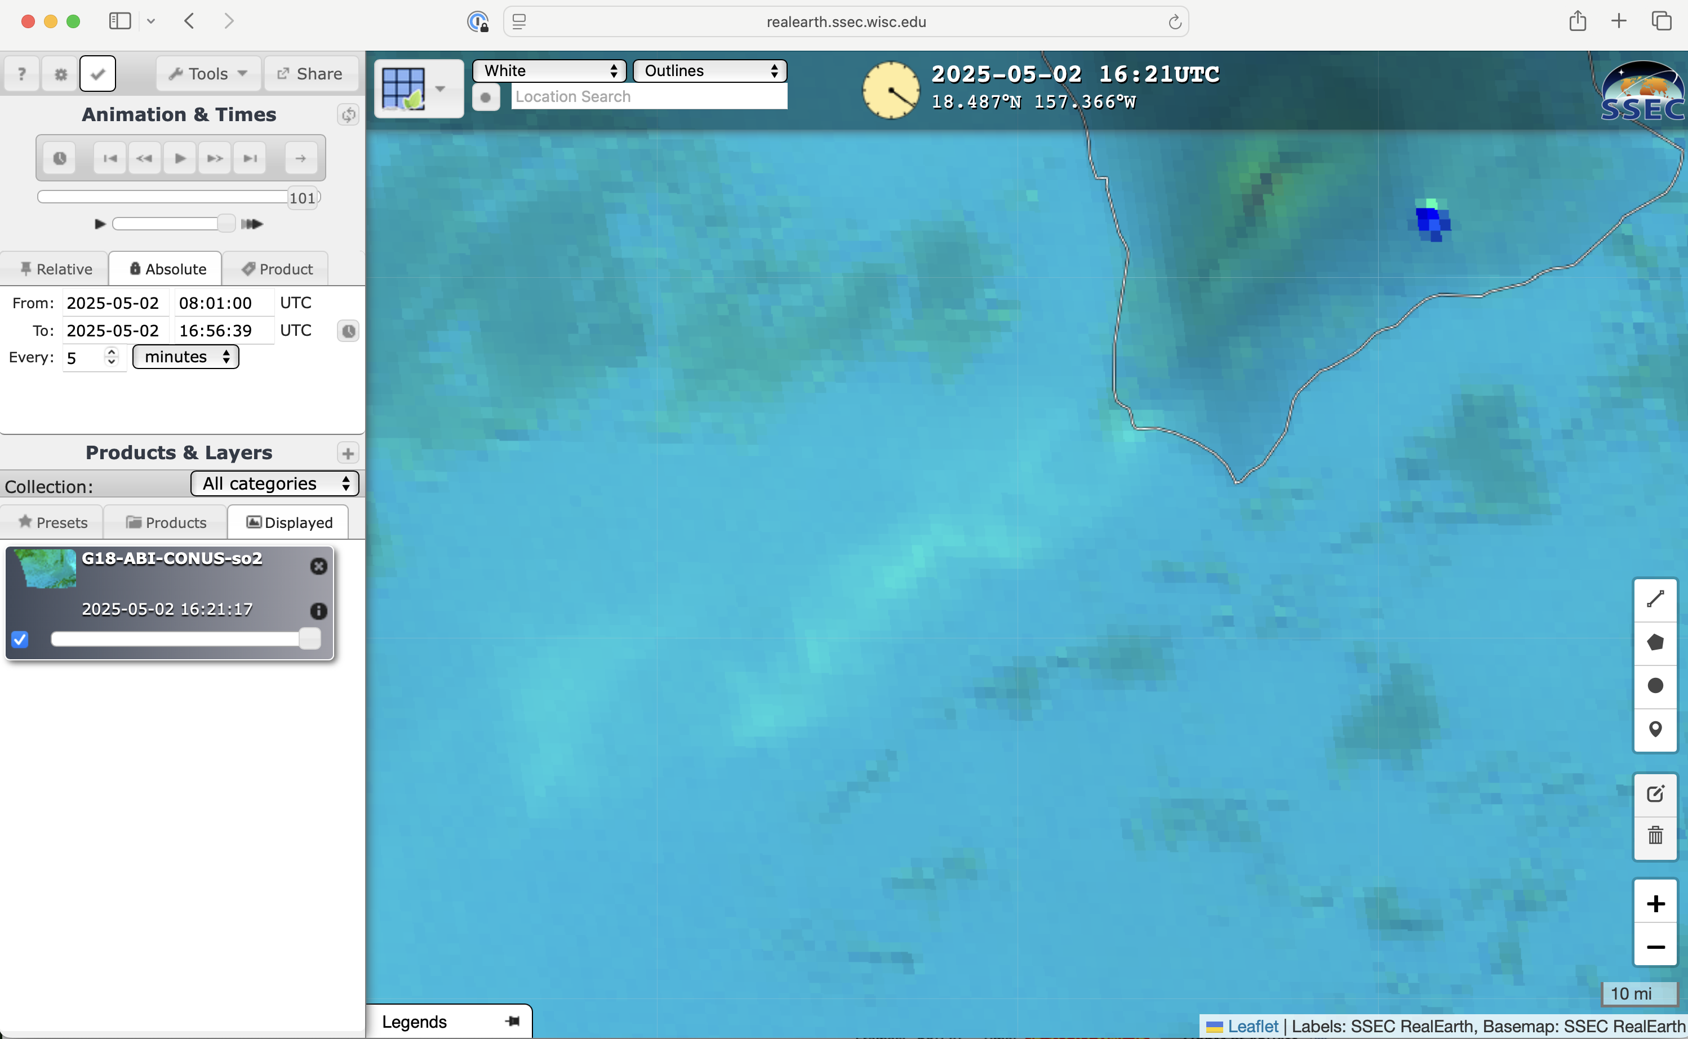Switch to the Presets tab
1688x1039 pixels.
(x=52, y=522)
